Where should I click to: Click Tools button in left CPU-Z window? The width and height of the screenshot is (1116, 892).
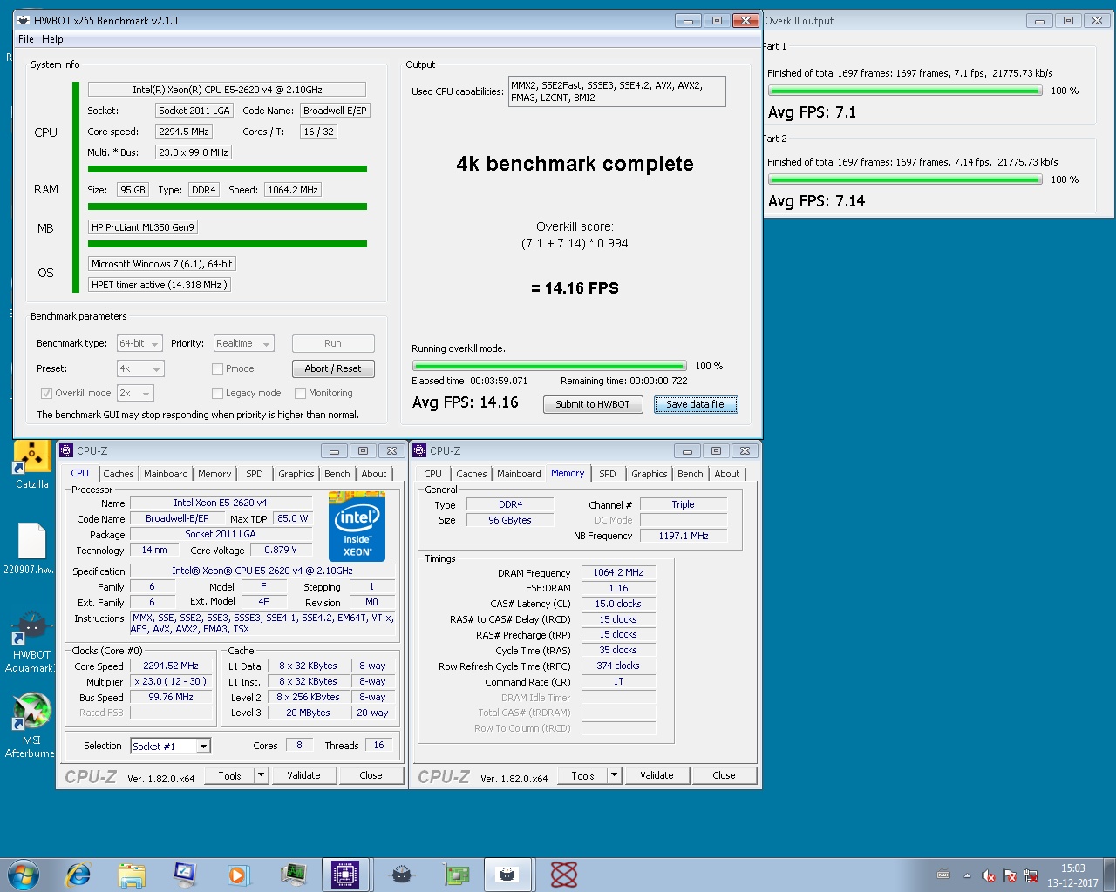[x=230, y=775]
